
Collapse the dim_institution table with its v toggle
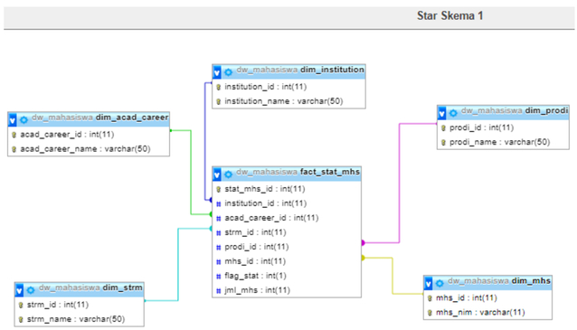[217, 72]
